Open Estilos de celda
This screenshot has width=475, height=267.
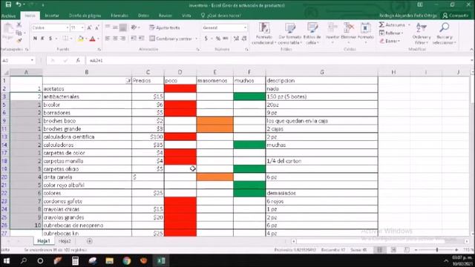pos(312,33)
